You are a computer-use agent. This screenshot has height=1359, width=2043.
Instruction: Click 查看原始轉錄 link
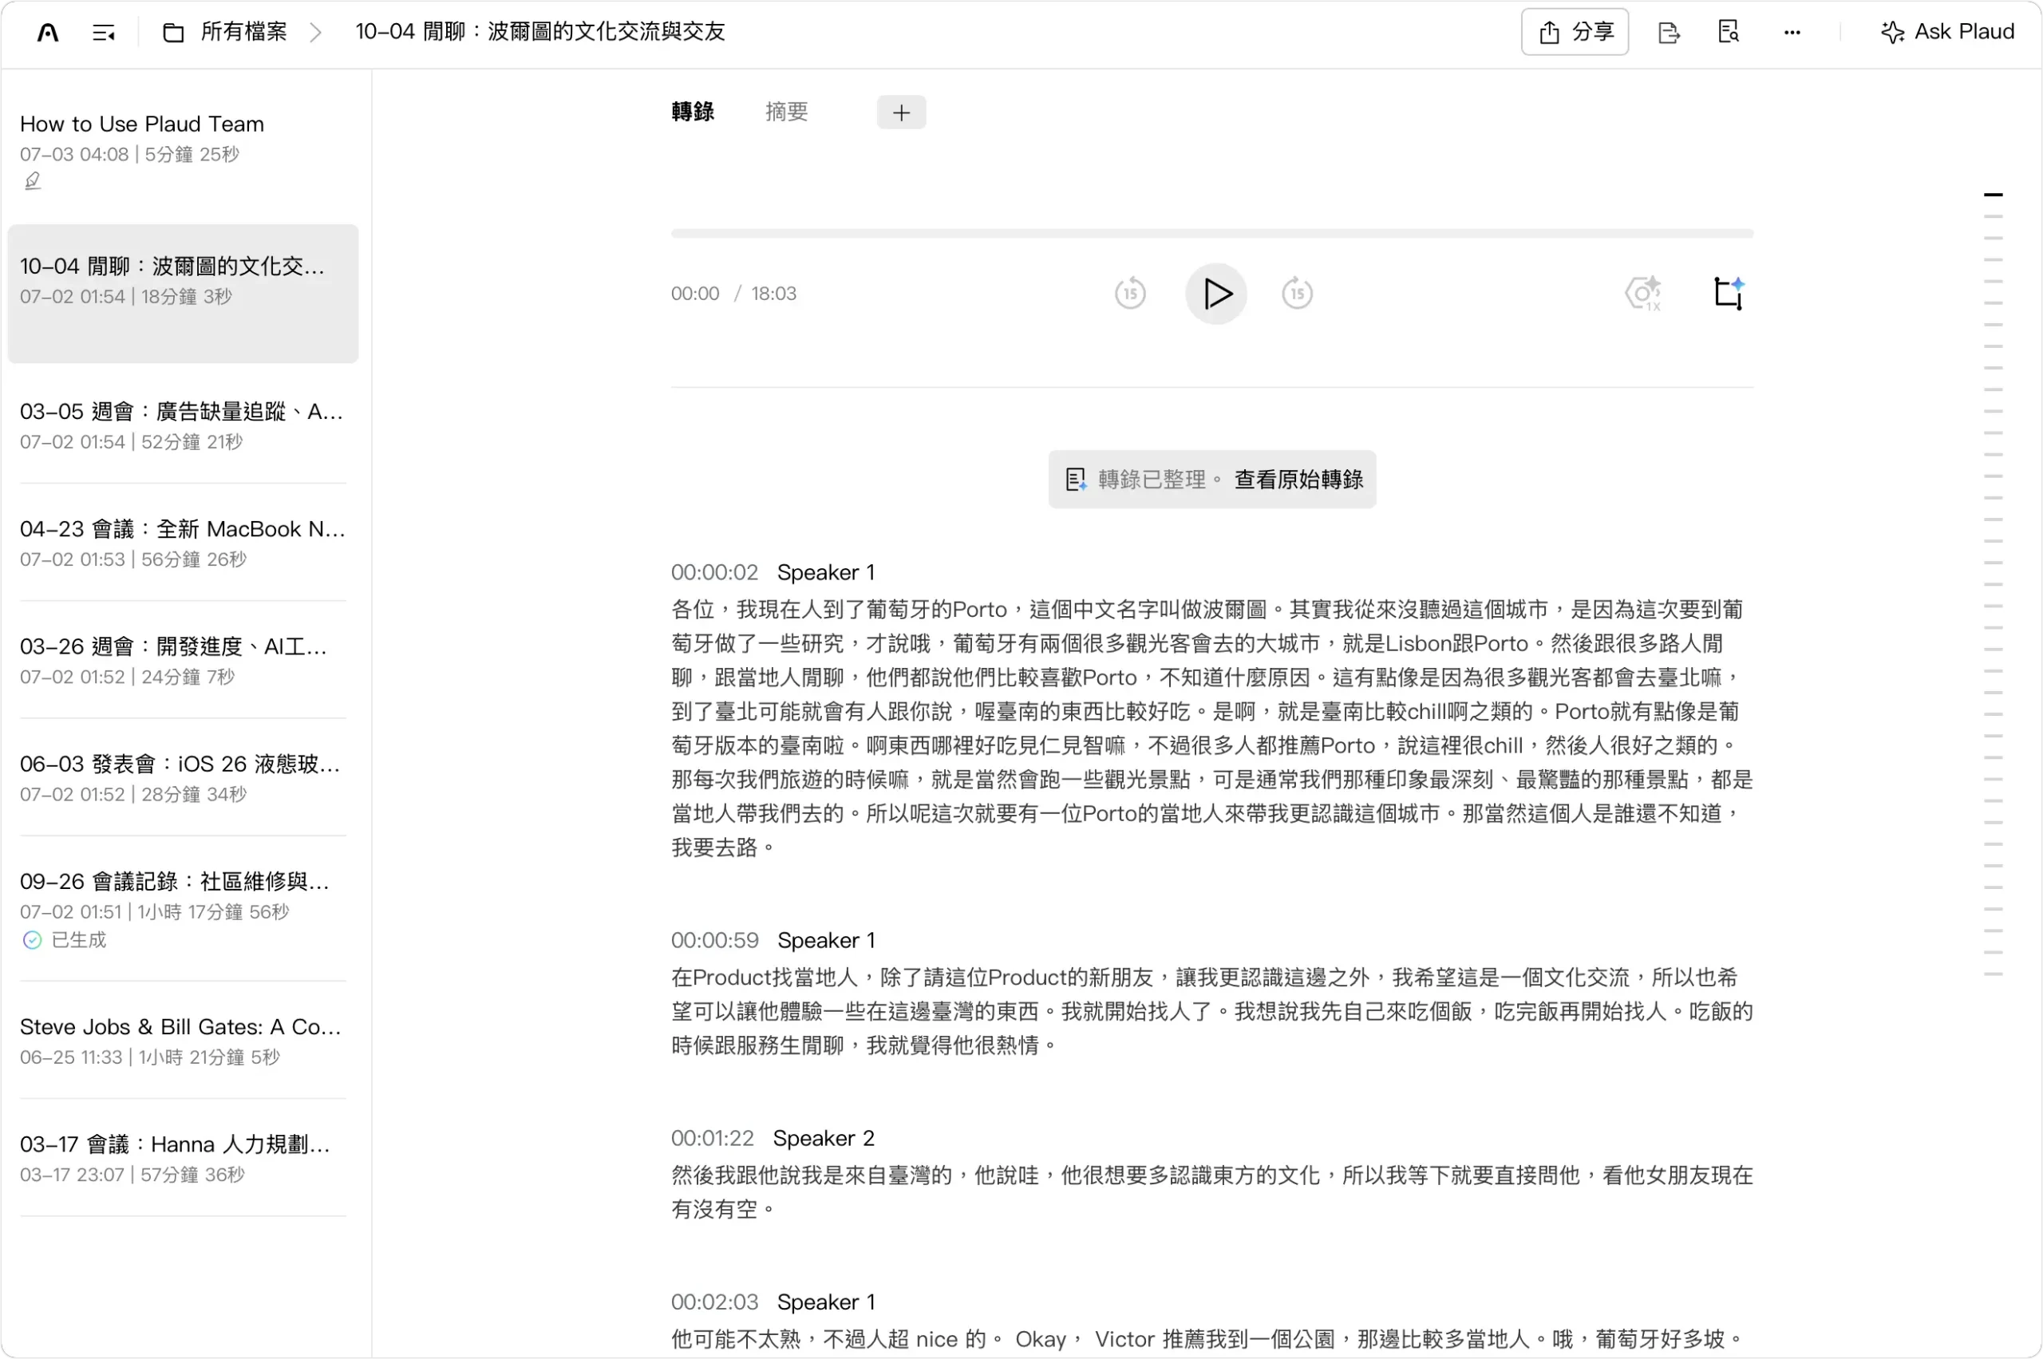[x=1298, y=480]
